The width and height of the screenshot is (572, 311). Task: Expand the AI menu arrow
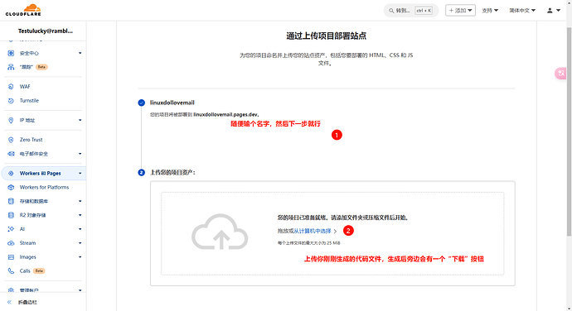coord(80,229)
